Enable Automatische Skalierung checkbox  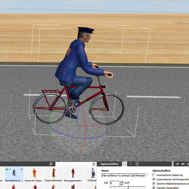point(154,175)
